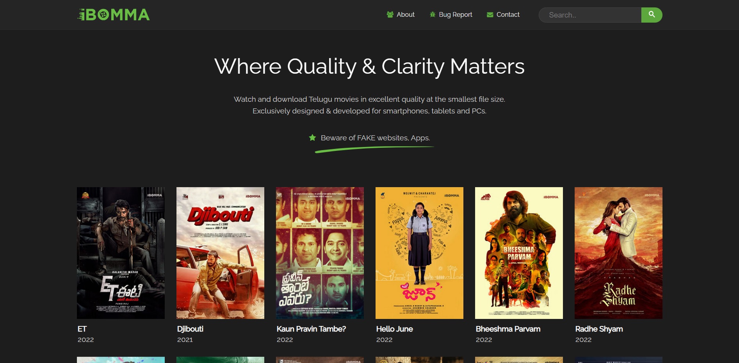Screen dimensions: 739x363
Task: Click the Bheeshma Parvam title link
Action: tap(508, 329)
